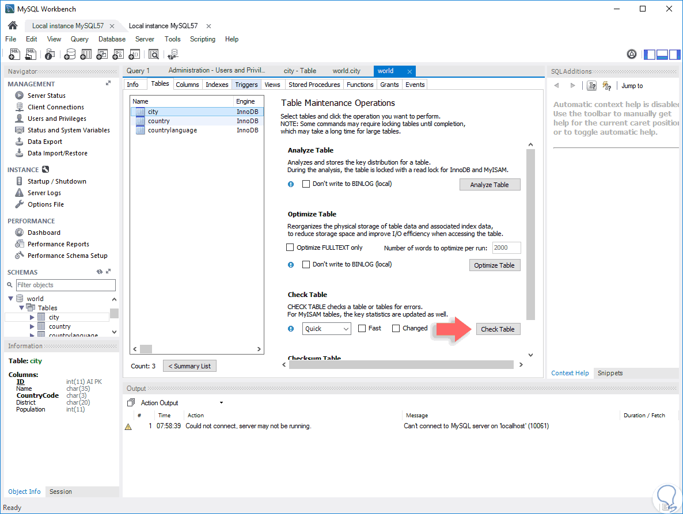Image resolution: width=683 pixels, height=514 pixels.
Task: Create new view toolbar icon
Action: point(102,54)
